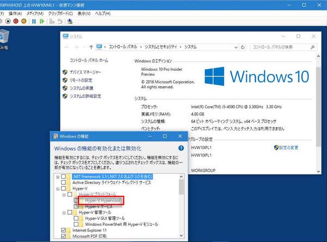
Task: Open the メディア(M) menu
Action: click(x=35, y=14)
